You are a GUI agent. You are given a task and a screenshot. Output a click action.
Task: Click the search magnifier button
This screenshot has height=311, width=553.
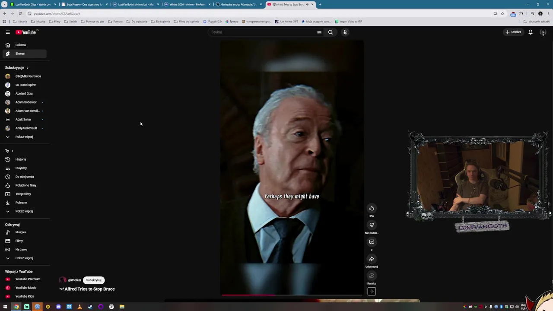coord(331,32)
